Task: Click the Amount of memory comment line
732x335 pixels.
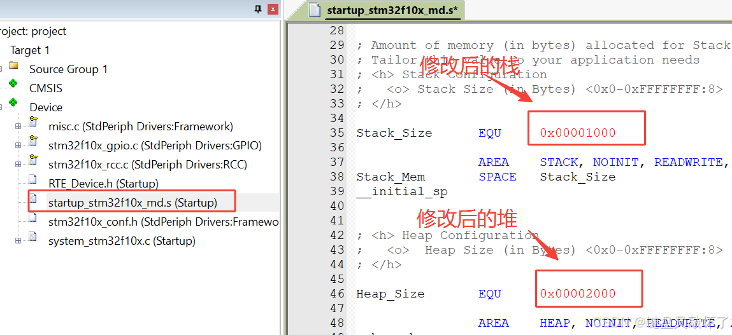Action: pyautogui.click(x=544, y=45)
